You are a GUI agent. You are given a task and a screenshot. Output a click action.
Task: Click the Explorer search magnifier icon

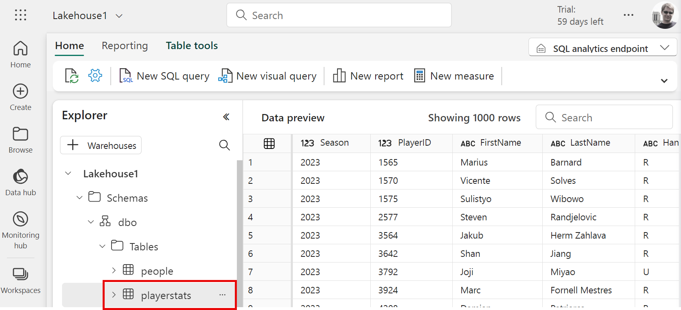coord(224,145)
